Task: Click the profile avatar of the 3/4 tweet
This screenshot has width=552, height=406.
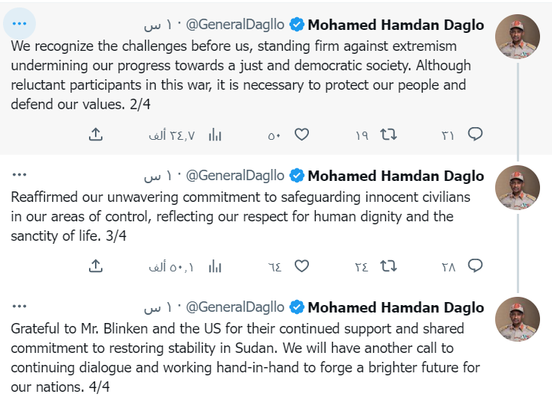Action: pyautogui.click(x=517, y=188)
